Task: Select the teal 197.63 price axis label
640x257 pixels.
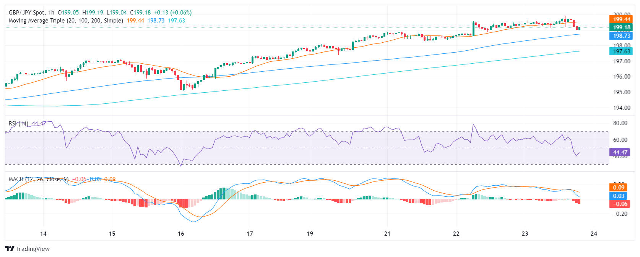Action: tap(621, 51)
